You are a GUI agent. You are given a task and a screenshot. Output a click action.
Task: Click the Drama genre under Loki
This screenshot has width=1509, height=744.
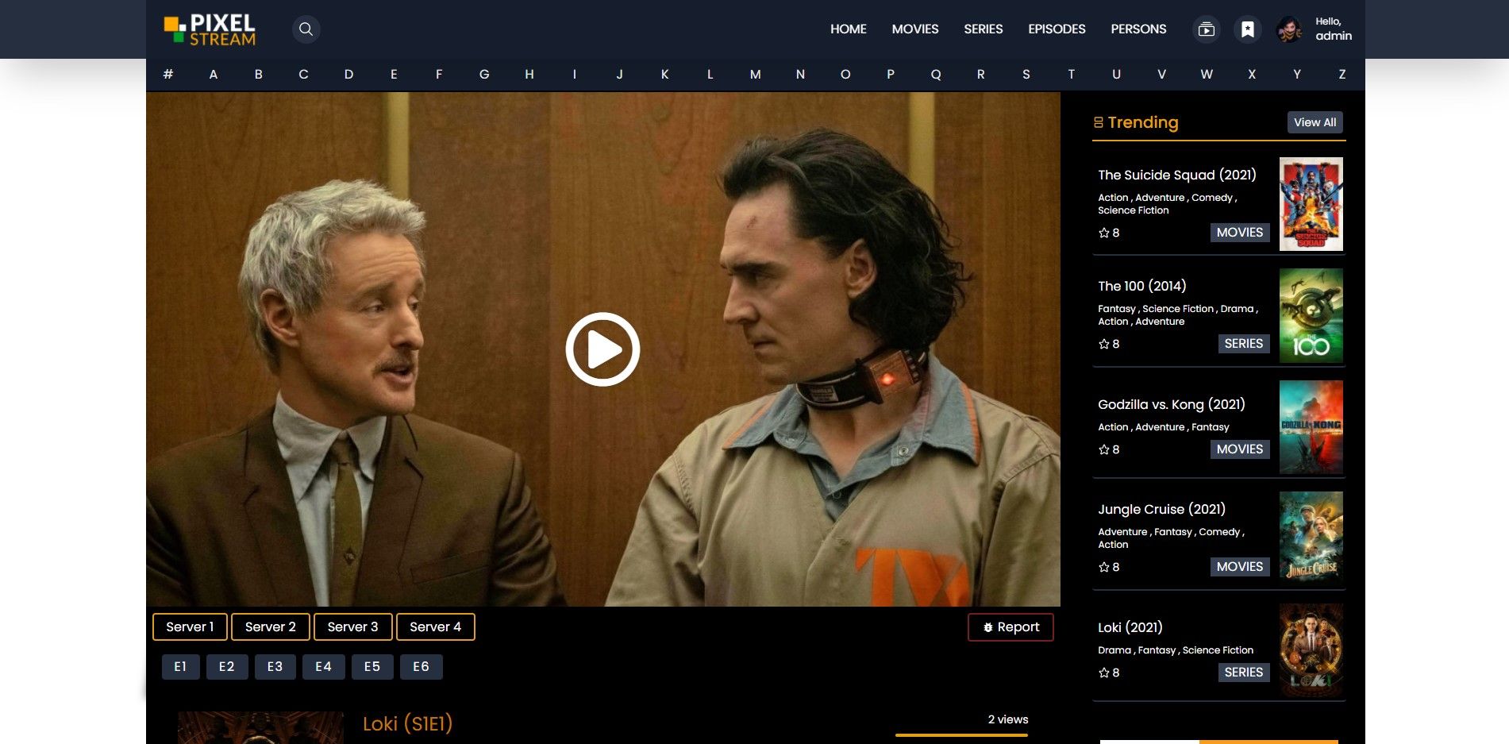pyautogui.click(x=1114, y=650)
